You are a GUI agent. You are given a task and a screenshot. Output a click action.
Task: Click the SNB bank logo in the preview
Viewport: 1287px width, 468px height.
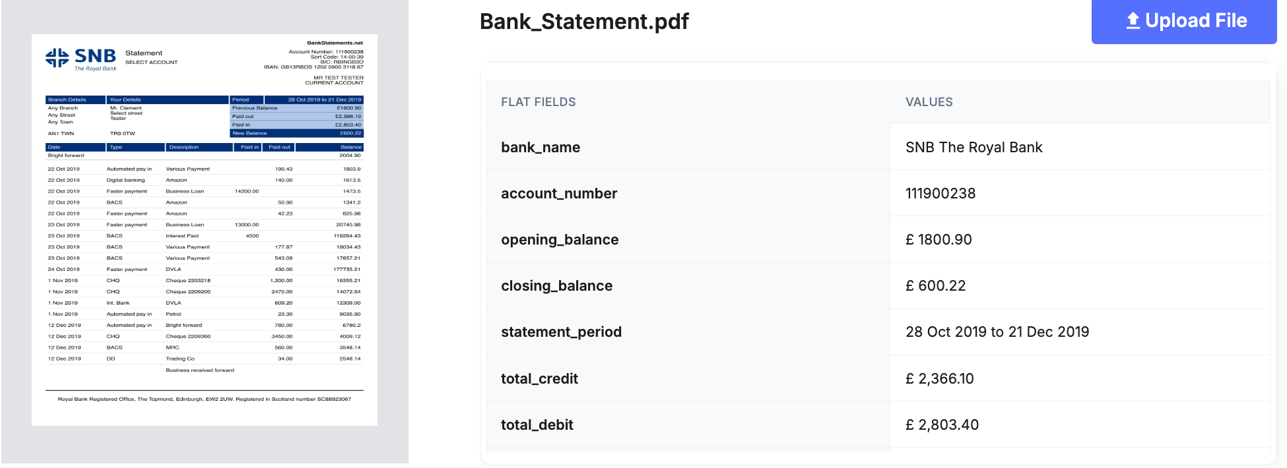[x=57, y=57]
